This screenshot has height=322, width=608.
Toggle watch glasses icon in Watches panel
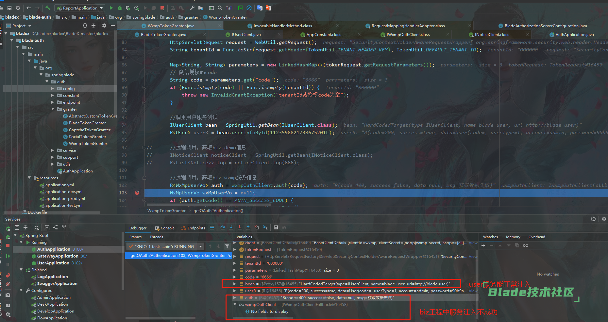pos(526,245)
